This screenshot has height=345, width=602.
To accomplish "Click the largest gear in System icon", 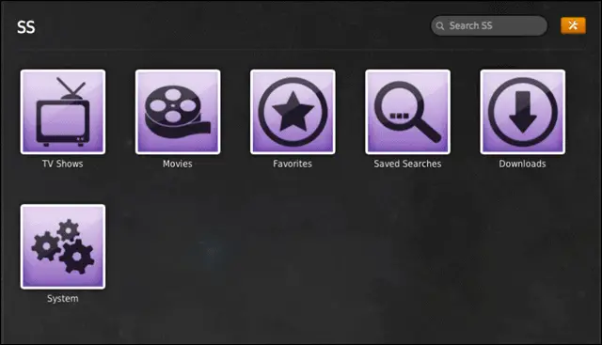I will (x=77, y=257).
